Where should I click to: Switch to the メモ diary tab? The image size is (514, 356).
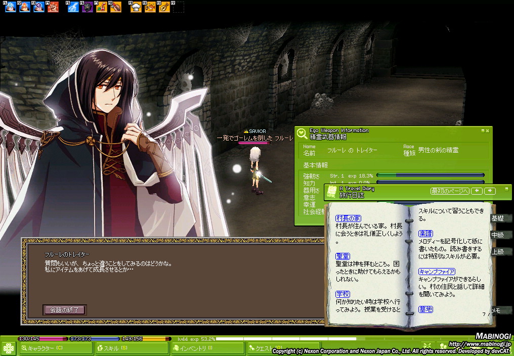pos(500,310)
